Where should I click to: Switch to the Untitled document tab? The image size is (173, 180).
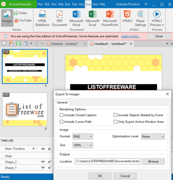[x=65, y=44]
